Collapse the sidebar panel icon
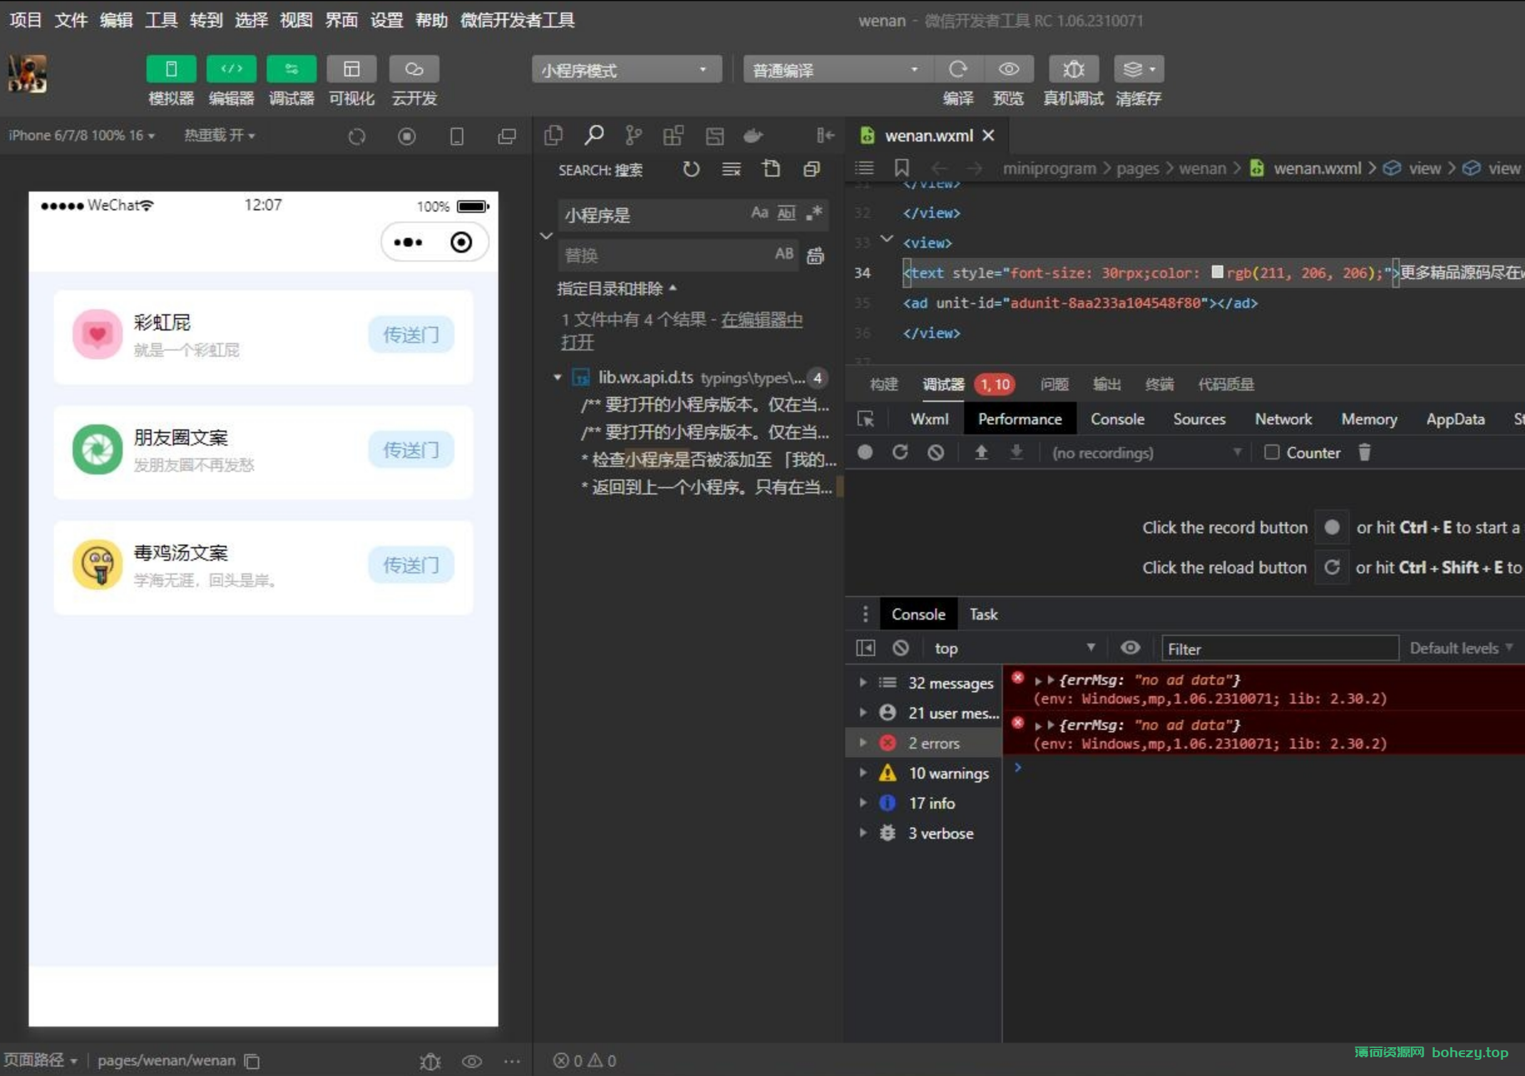 pos(825,135)
